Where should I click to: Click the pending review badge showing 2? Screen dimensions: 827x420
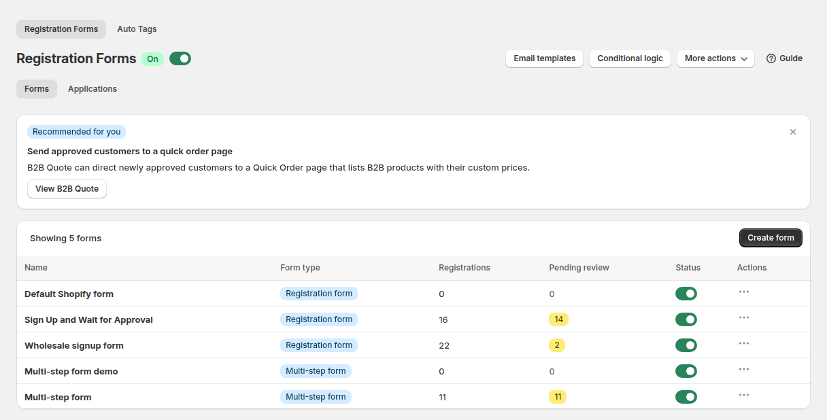557,345
